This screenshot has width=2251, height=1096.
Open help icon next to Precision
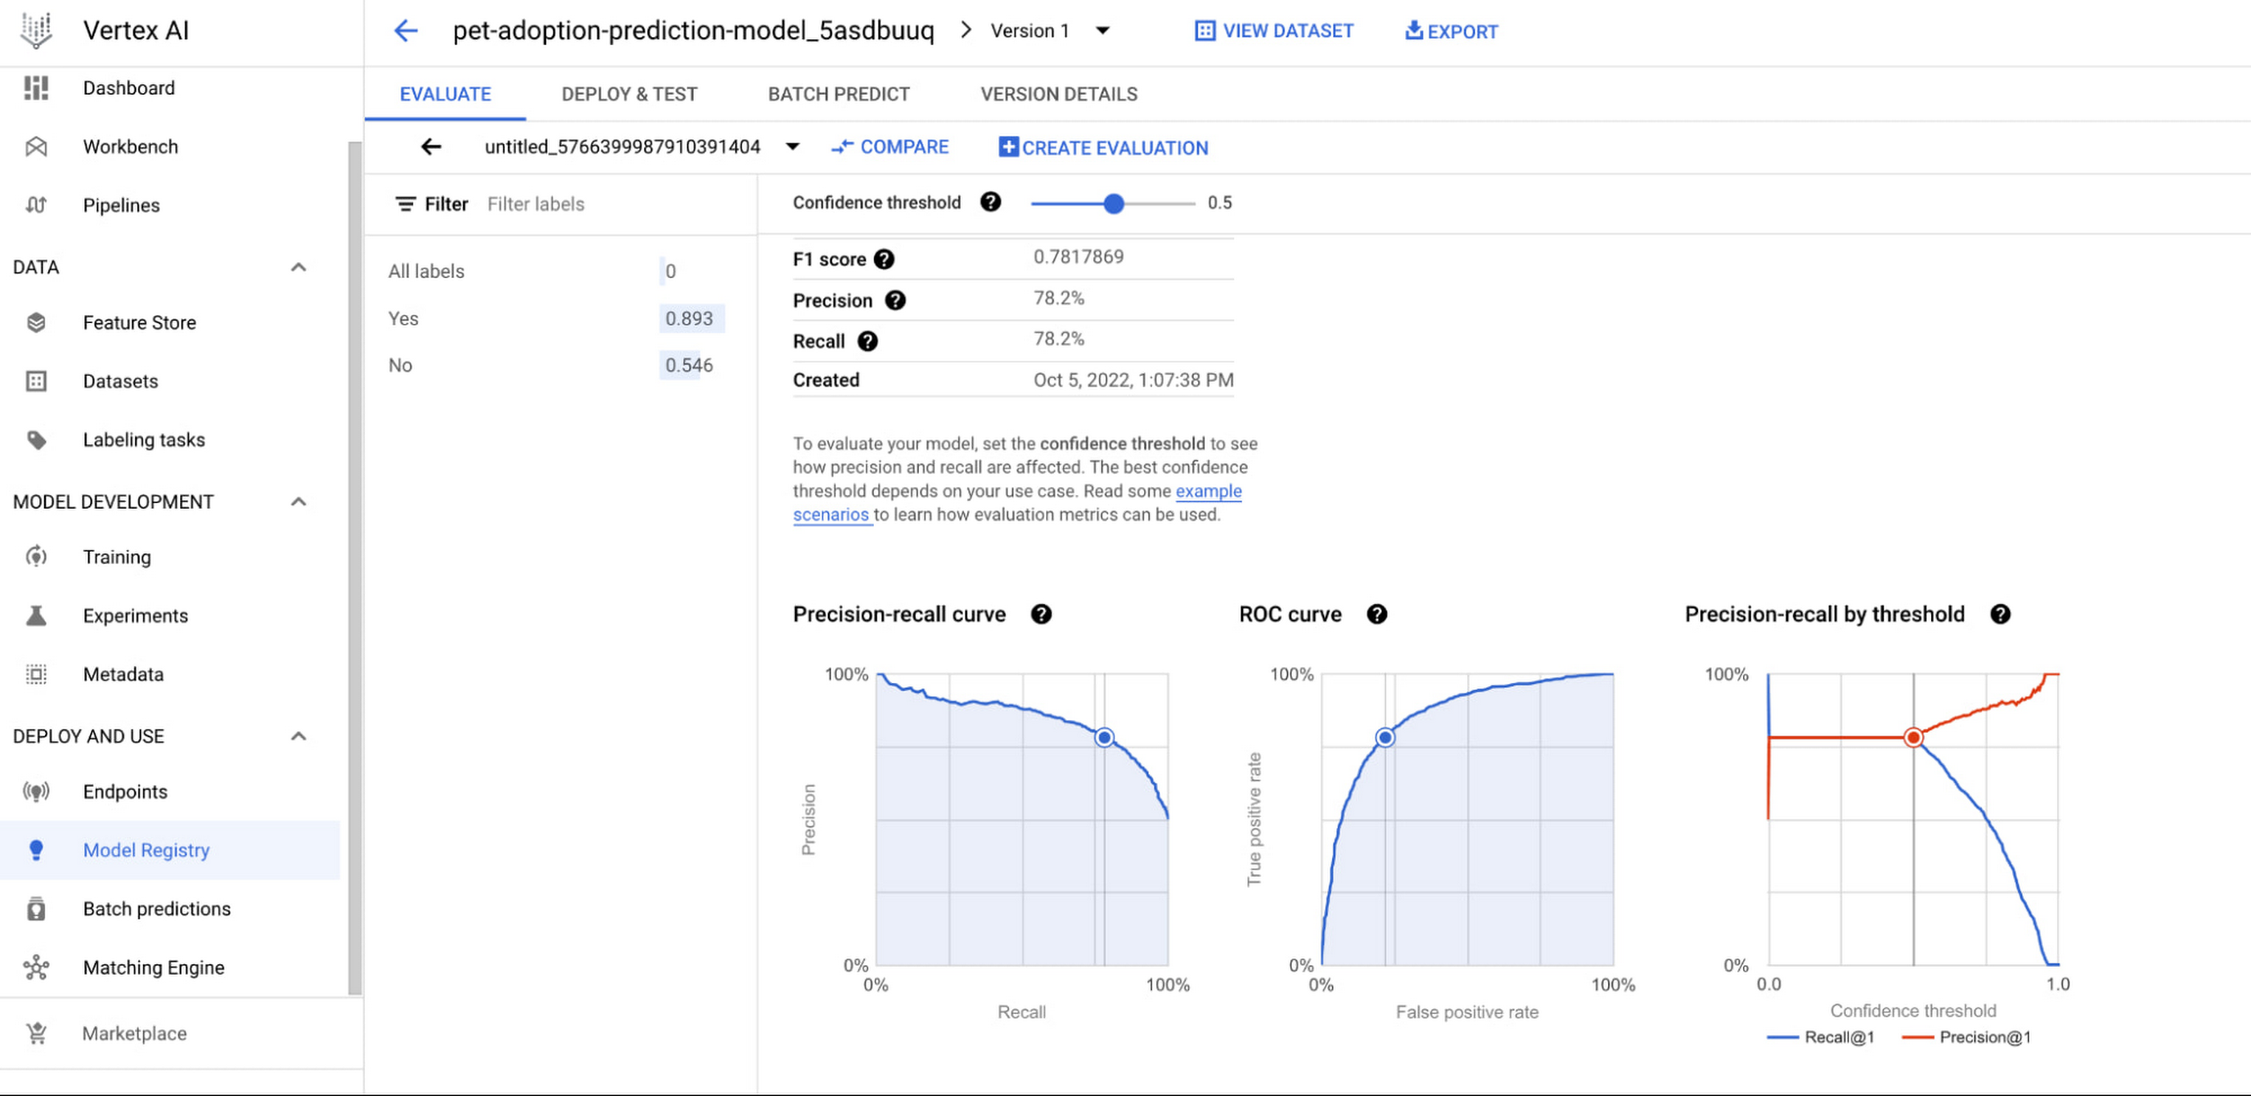(x=895, y=301)
